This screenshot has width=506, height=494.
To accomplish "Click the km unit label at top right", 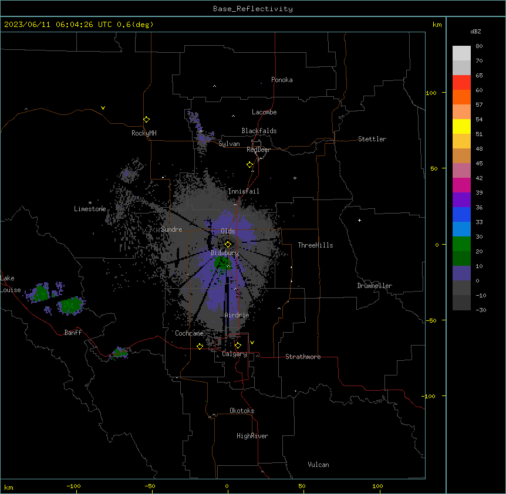I will (437, 25).
